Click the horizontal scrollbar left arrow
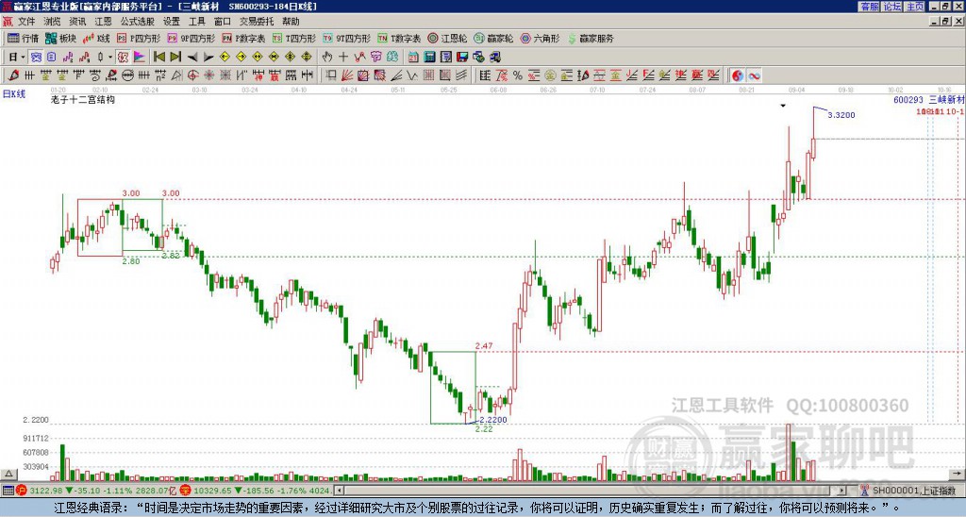This screenshot has height=517, width=966. pos(339,491)
